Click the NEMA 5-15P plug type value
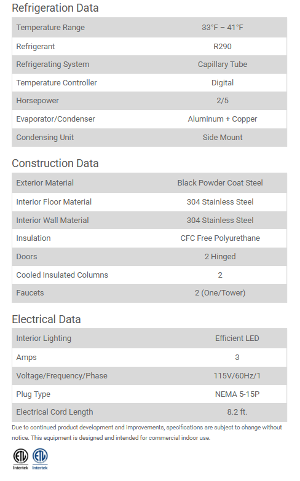Viewport: 300px width, 481px height. pos(237,394)
